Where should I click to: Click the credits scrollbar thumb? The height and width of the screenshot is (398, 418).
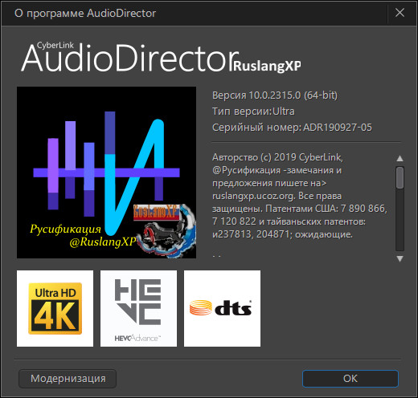(400, 177)
